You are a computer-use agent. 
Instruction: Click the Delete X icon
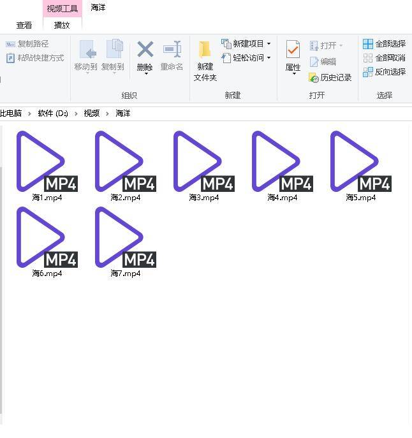coord(145,49)
